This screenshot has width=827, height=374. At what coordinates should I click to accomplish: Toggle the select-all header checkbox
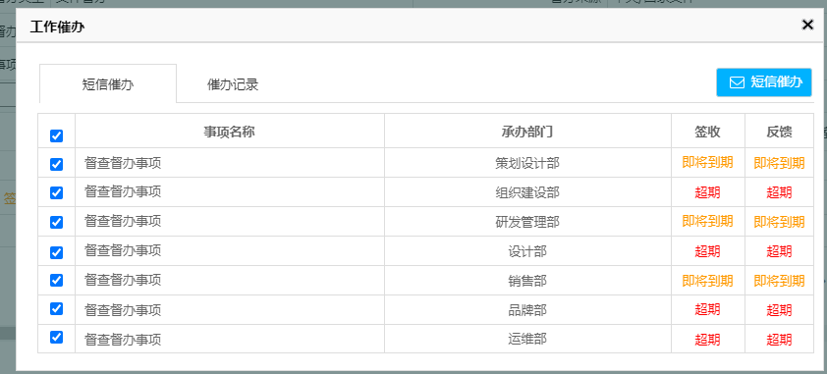(x=56, y=135)
